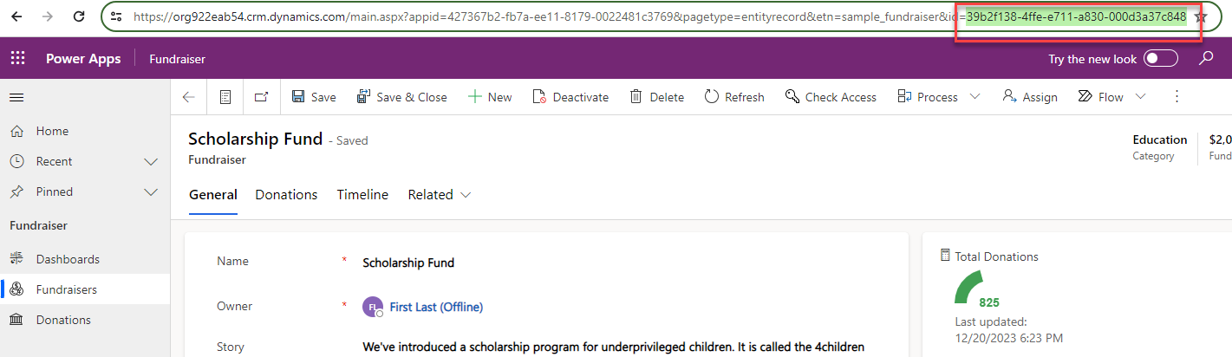Bookmark page with the star icon
This screenshot has height=357, width=1232.
tap(1200, 16)
